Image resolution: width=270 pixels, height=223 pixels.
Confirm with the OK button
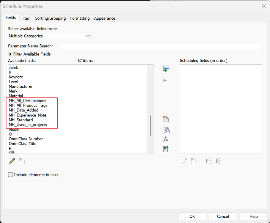pyautogui.click(x=192, y=216)
